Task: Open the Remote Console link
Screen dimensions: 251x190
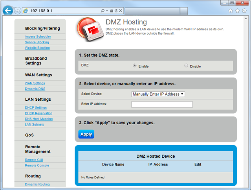Action: 37,165
